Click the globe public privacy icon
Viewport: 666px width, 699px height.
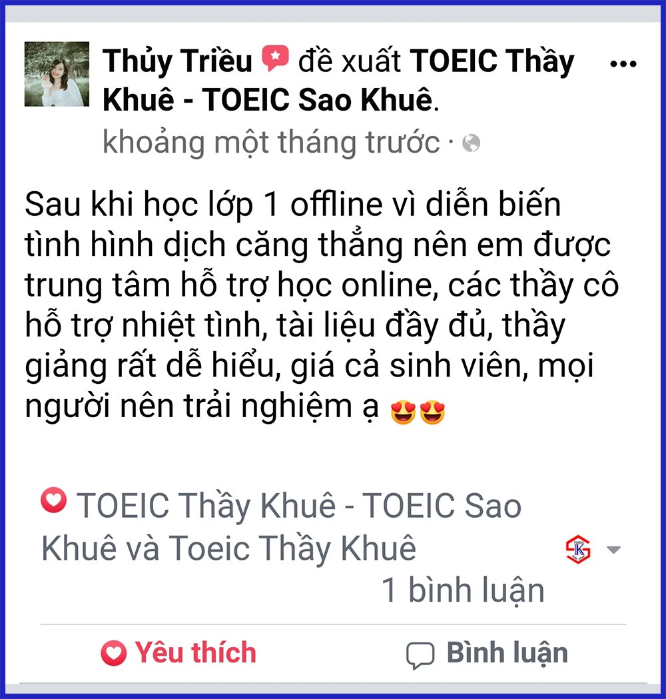tap(472, 143)
